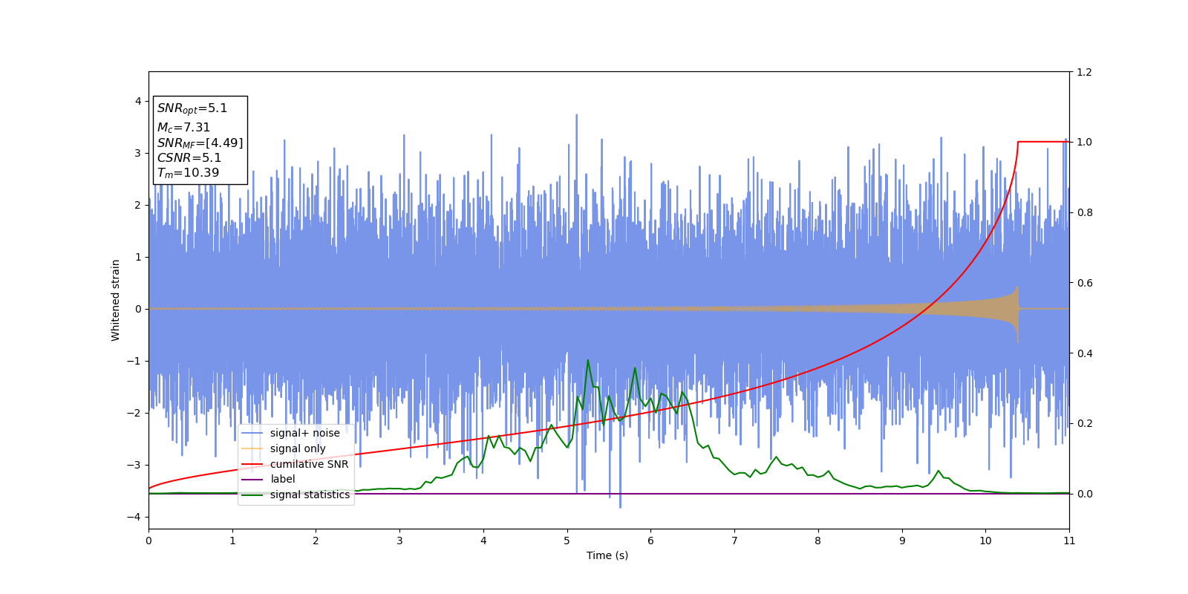This screenshot has width=1188, height=594.
Task: Click right y-axis tick label 0.2
Action: pyautogui.click(x=1084, y=423)
